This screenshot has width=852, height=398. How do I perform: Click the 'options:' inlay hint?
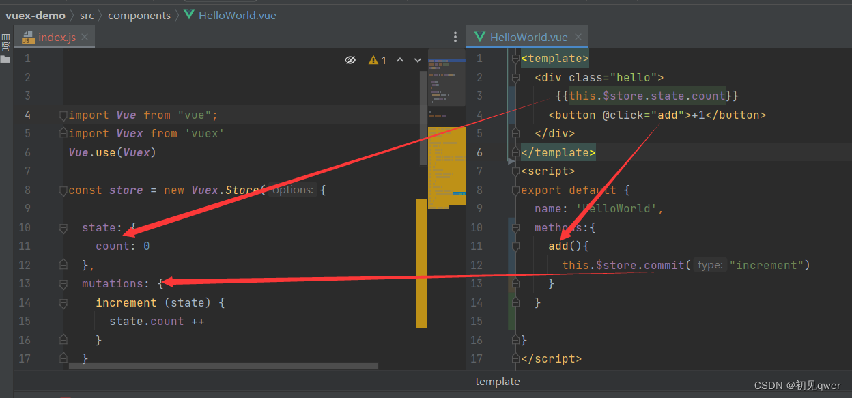click(x=292, y=190)
